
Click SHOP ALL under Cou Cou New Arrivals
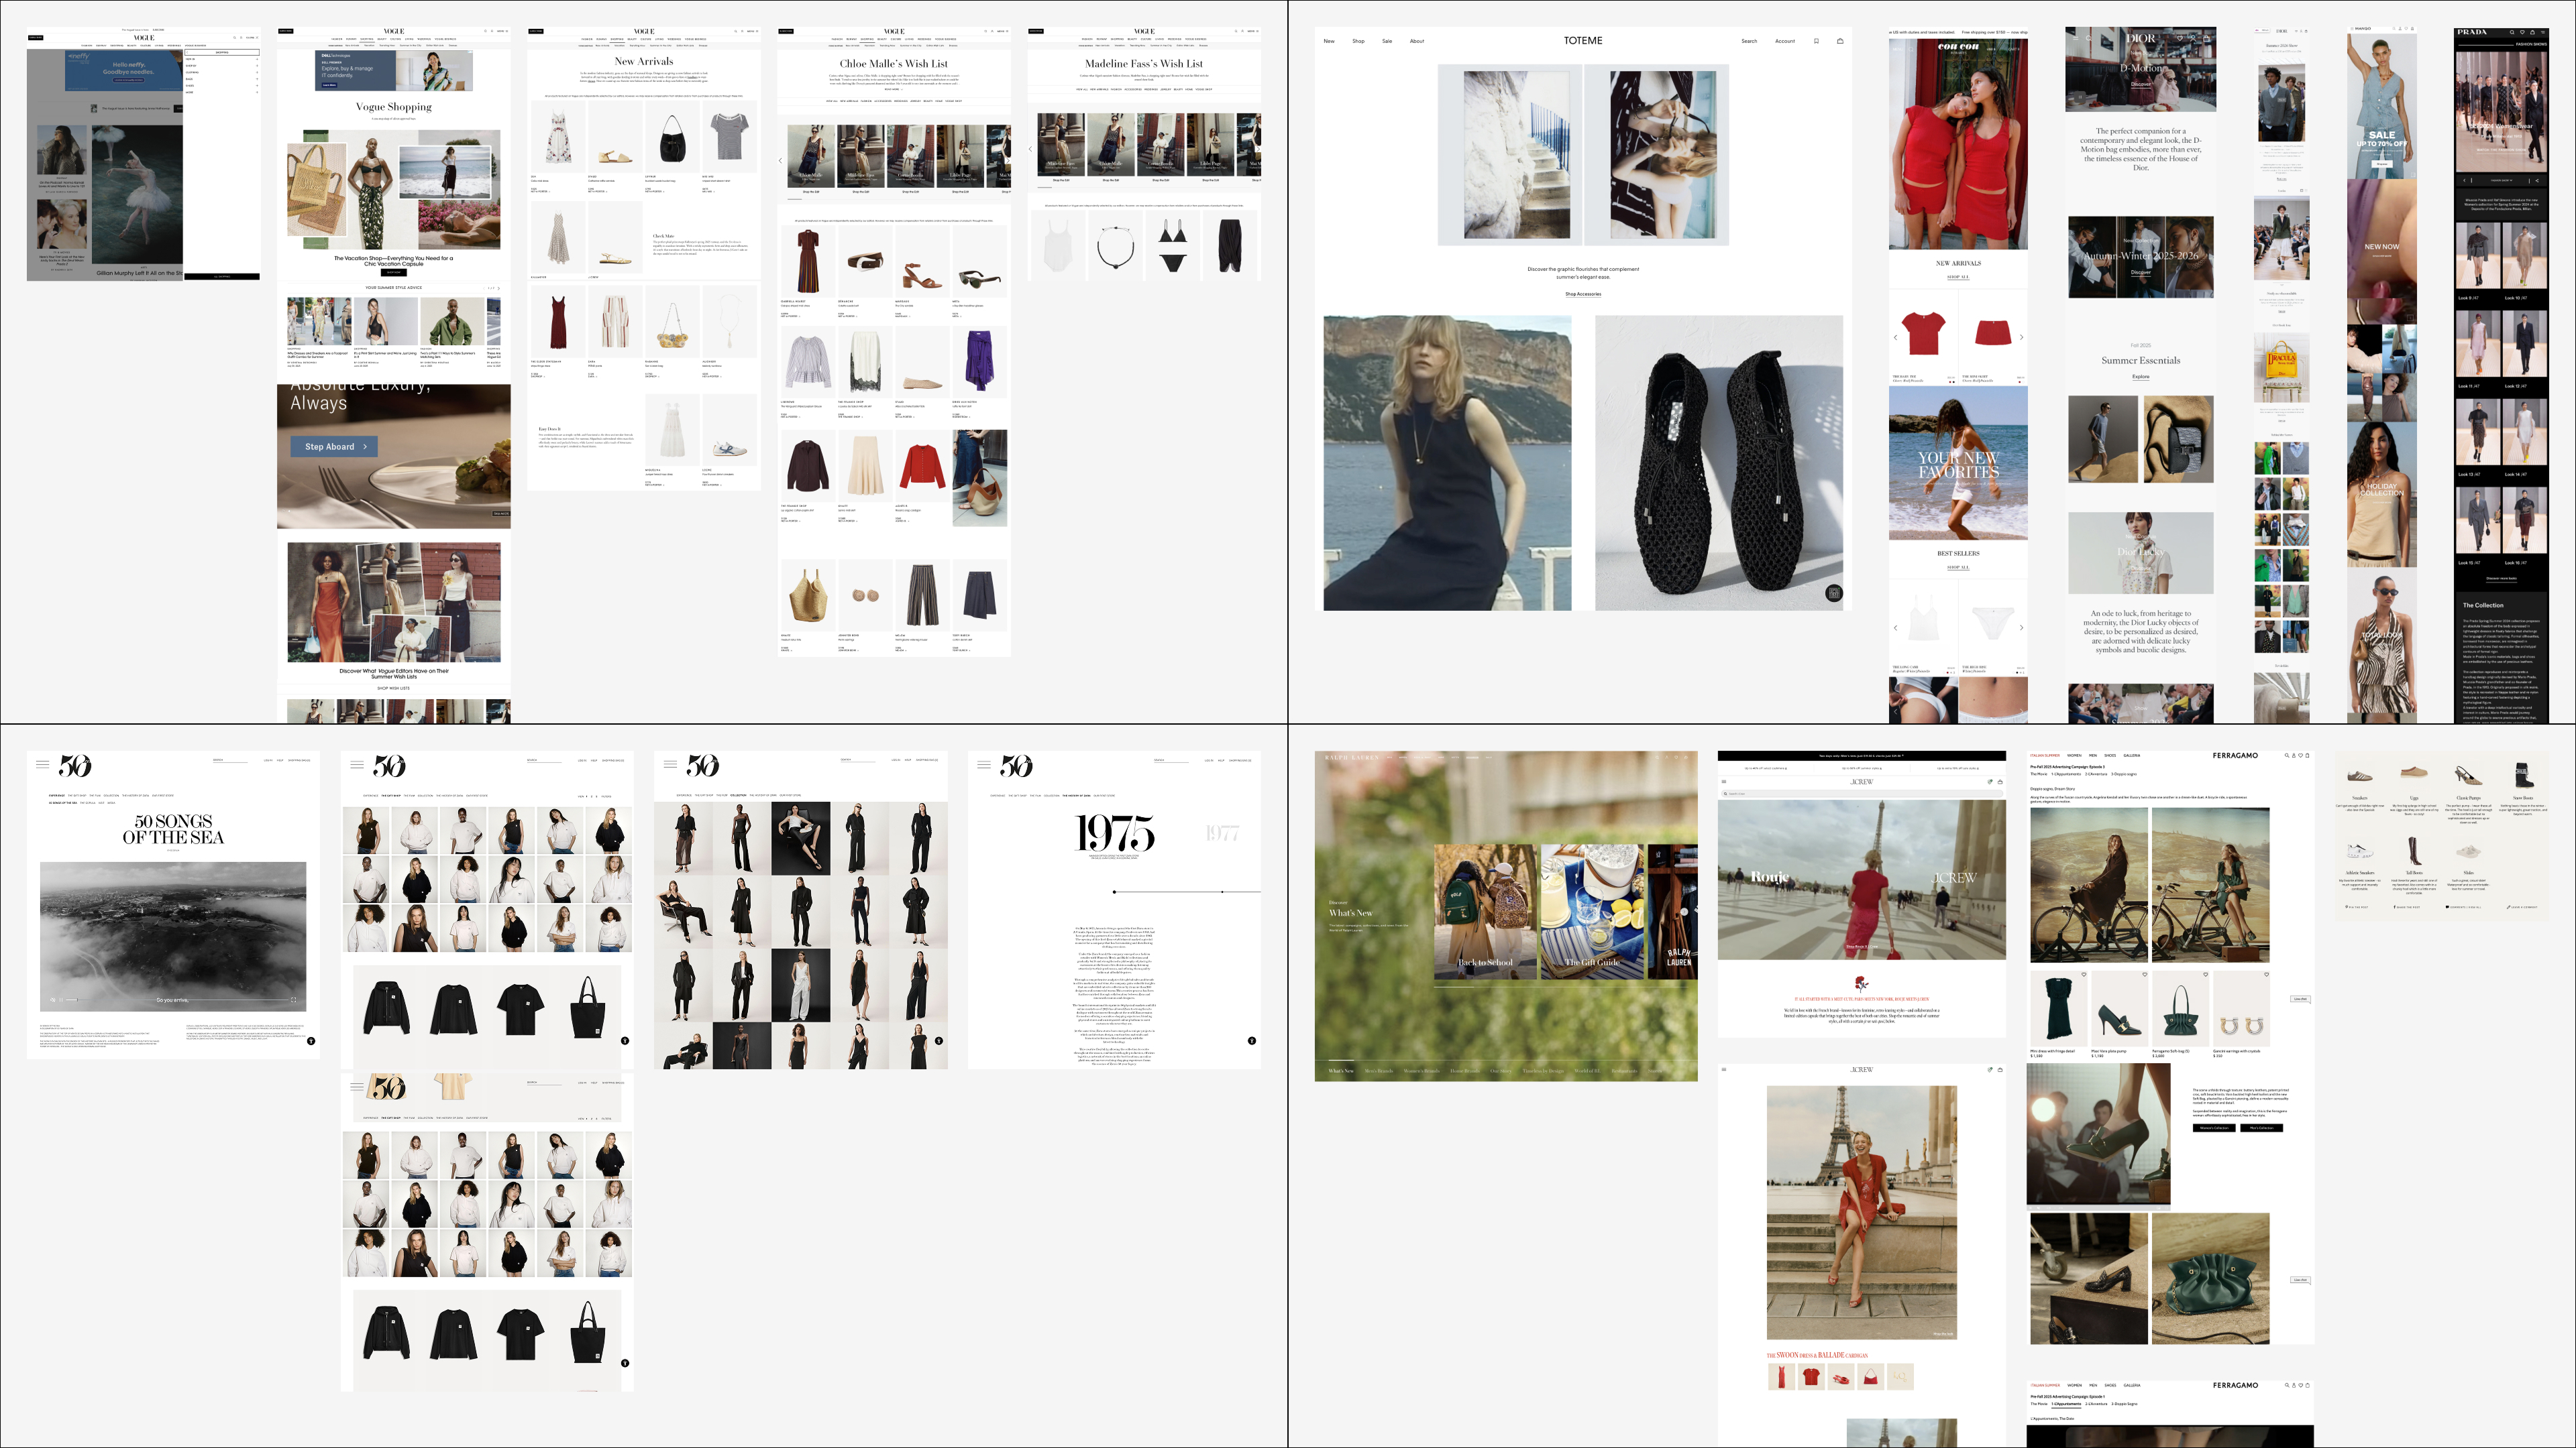1958,277
